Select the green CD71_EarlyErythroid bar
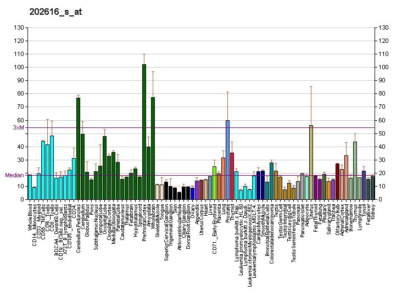The image size is (402, 291). [214, 183]
